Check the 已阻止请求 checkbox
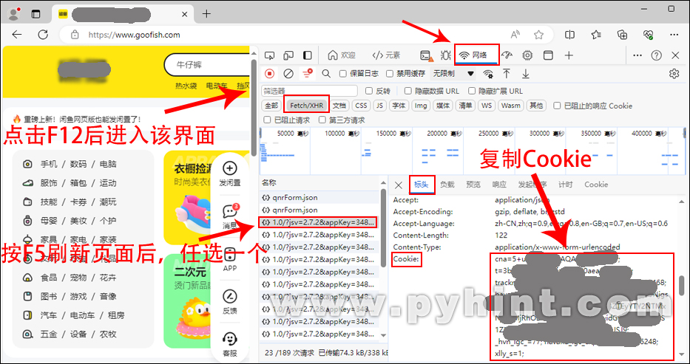 click(267, 120)
